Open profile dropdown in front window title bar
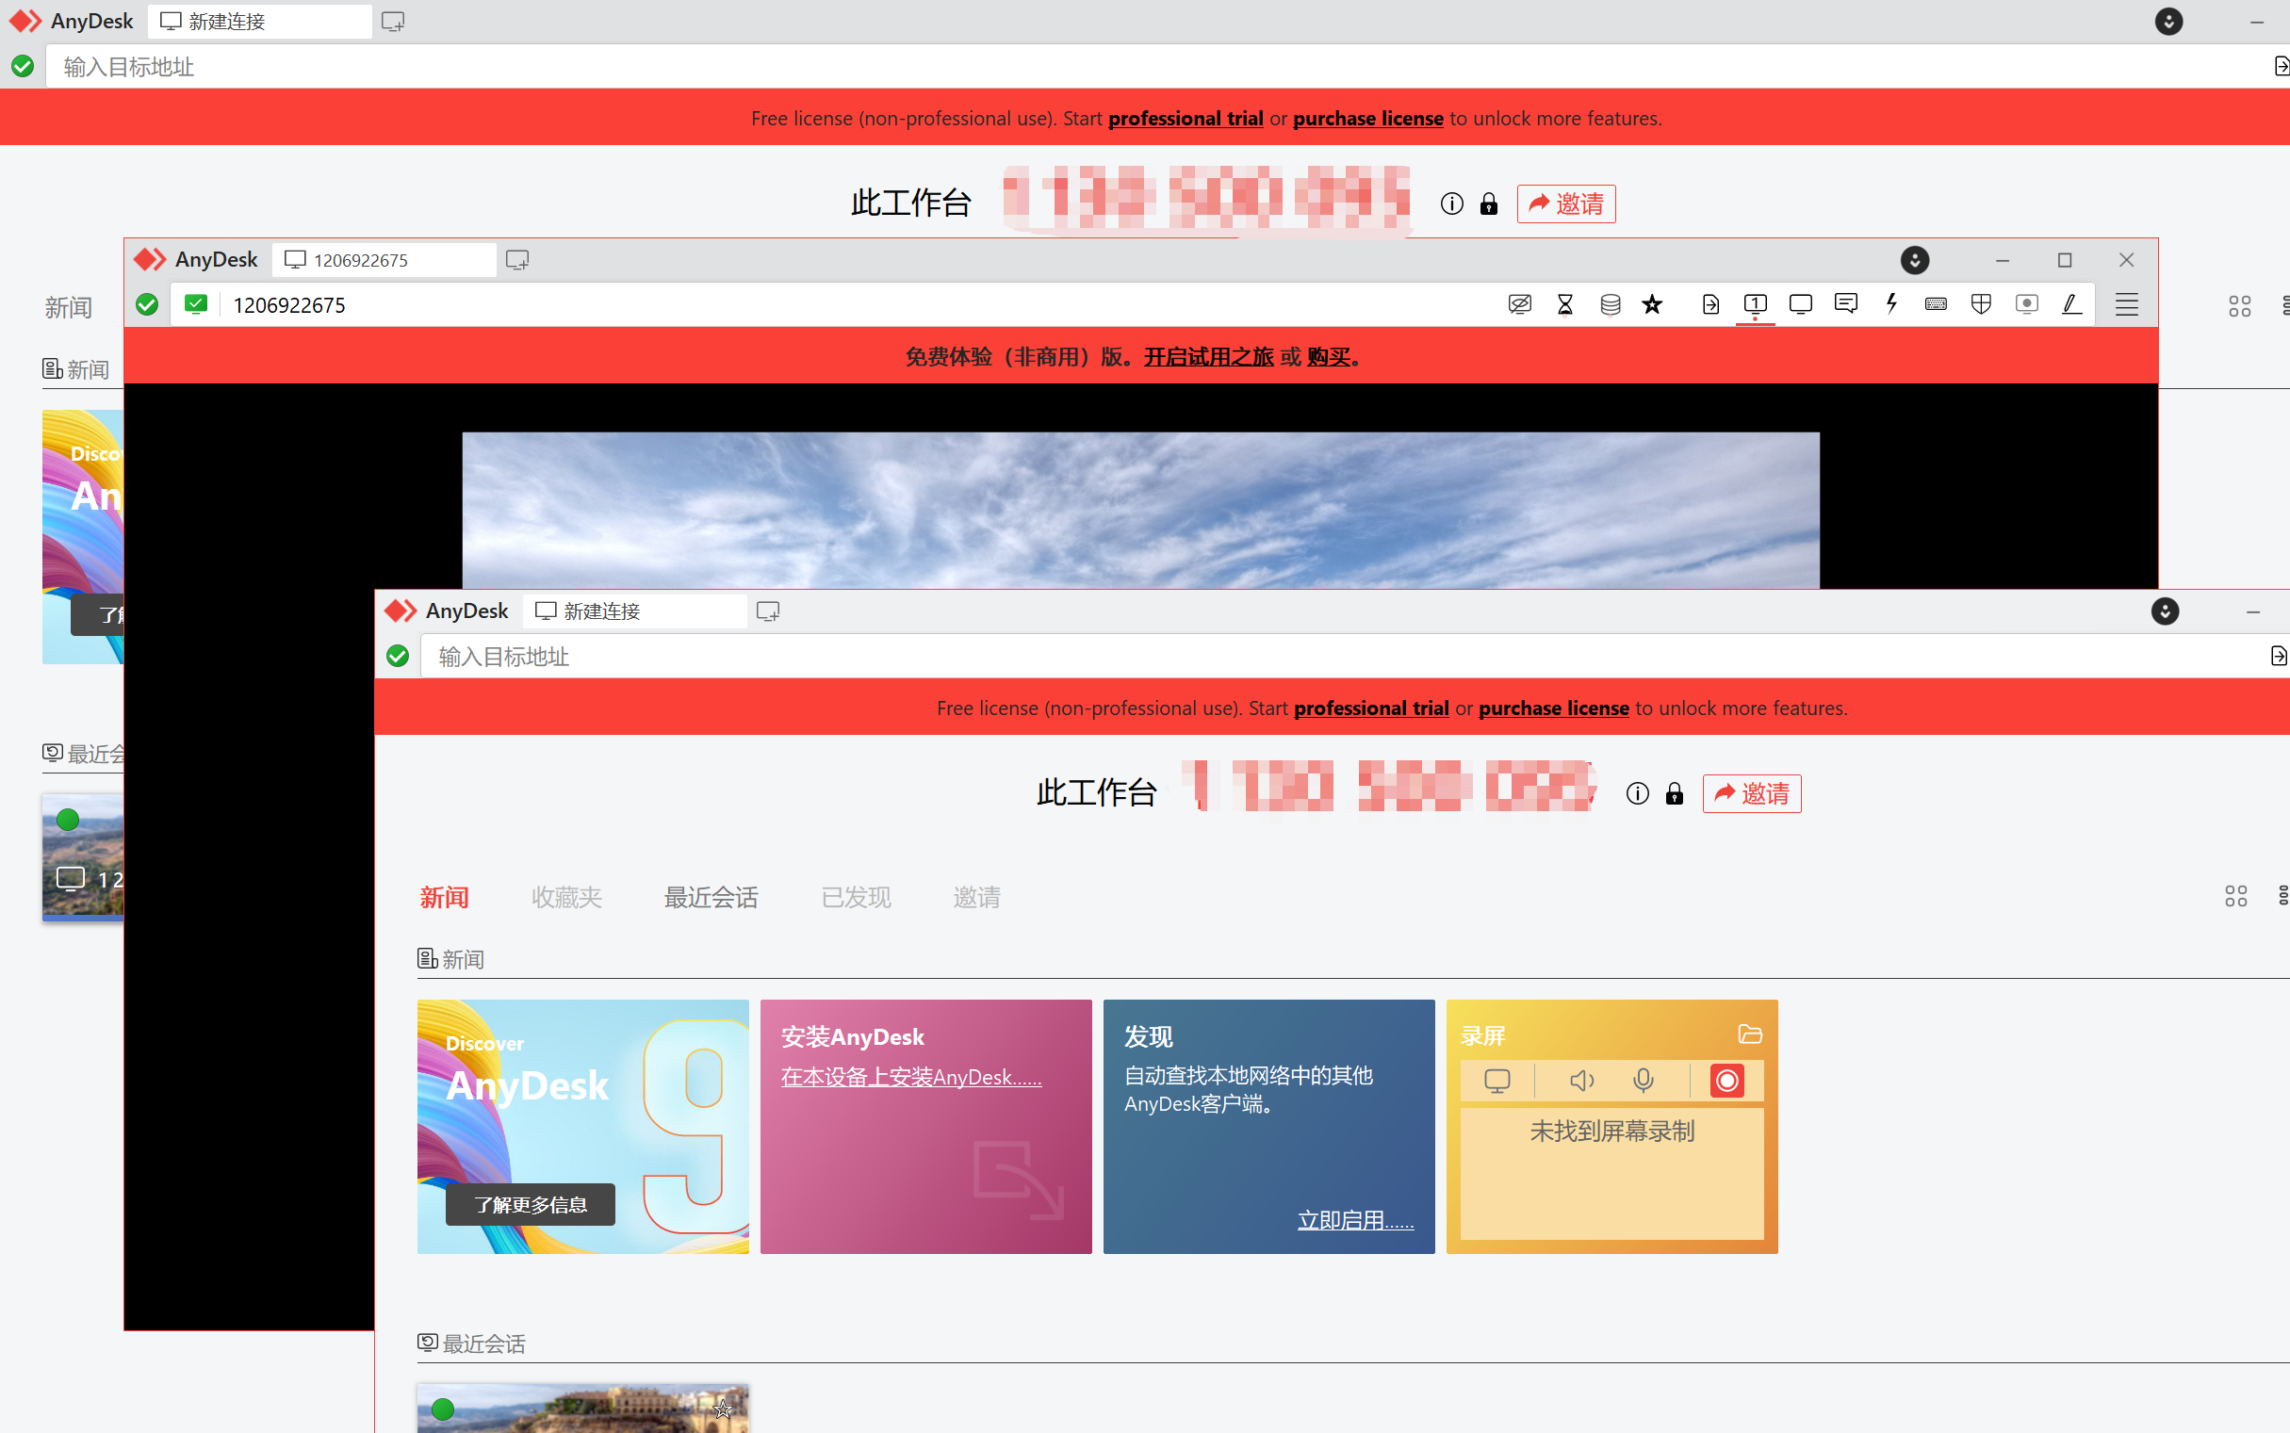2290x1433 pixels. [x=2165, y=611]
